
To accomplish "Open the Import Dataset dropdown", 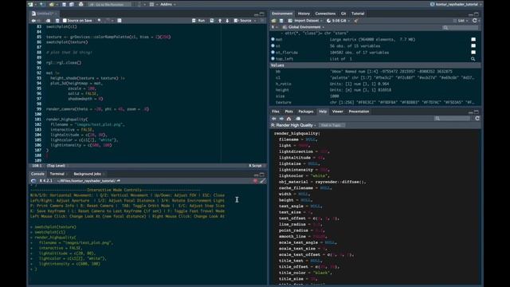I will coord(306,21).
